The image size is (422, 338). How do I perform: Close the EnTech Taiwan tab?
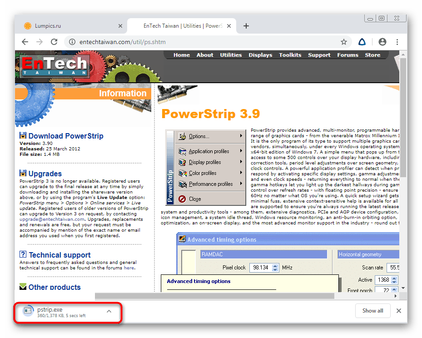point(229,26)
